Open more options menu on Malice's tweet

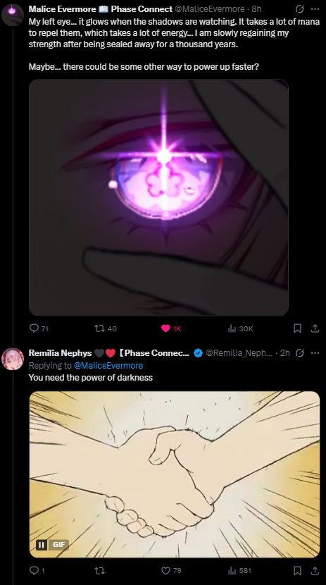click(x=315, y=9)
